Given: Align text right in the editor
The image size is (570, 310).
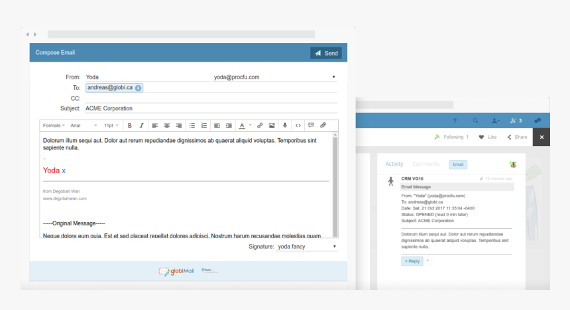Looking at the screenshot, I should pos(179,126).
